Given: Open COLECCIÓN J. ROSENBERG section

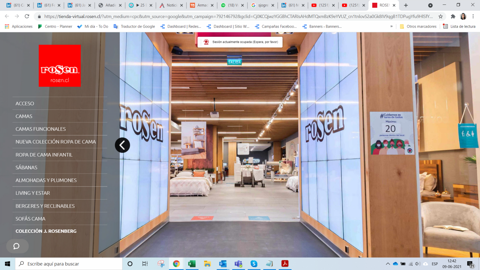Looking at the screenshot, I should [x=46, y=231].
